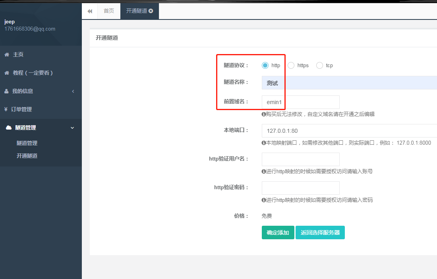Click the user icon beside 我的信息
This screenshot has height=279, width=437.
tap(6, 91)
